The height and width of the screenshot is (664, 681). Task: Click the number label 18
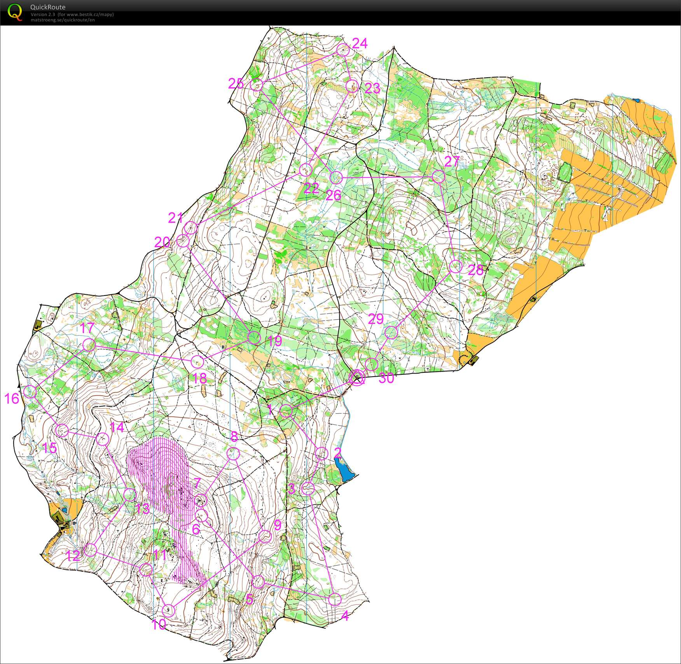[x=199, y=379]
